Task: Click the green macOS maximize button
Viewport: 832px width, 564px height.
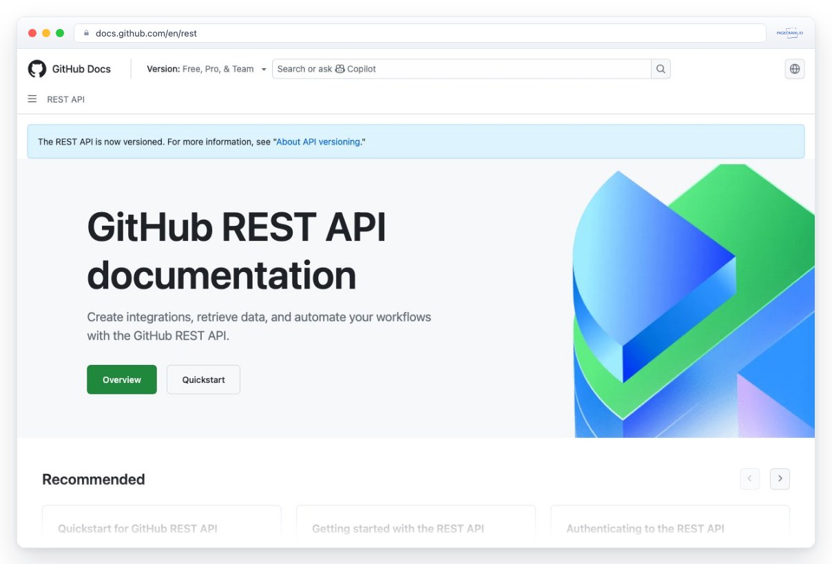Action: pos(60,33)
